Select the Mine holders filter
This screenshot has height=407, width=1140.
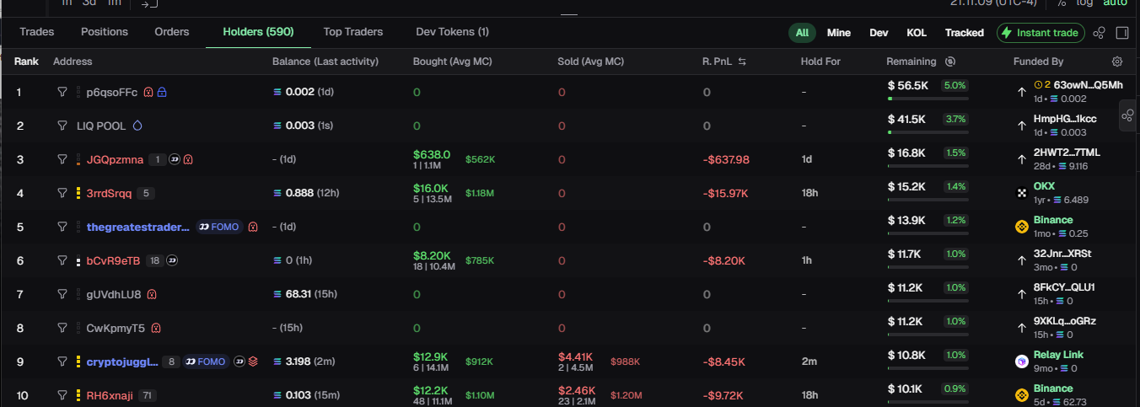[x=839, y=33]
